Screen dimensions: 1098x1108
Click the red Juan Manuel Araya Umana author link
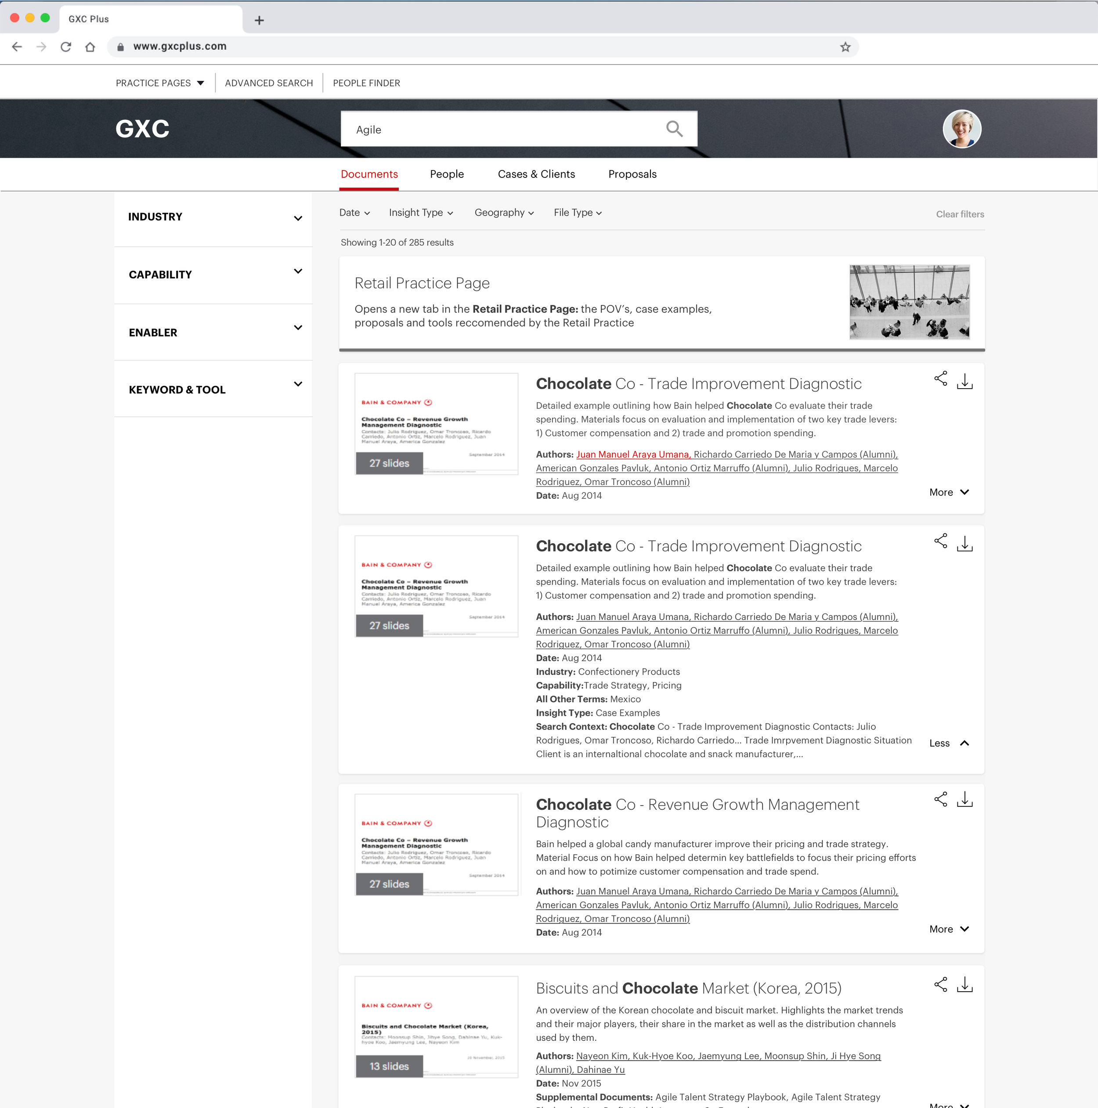click(633, 454)
